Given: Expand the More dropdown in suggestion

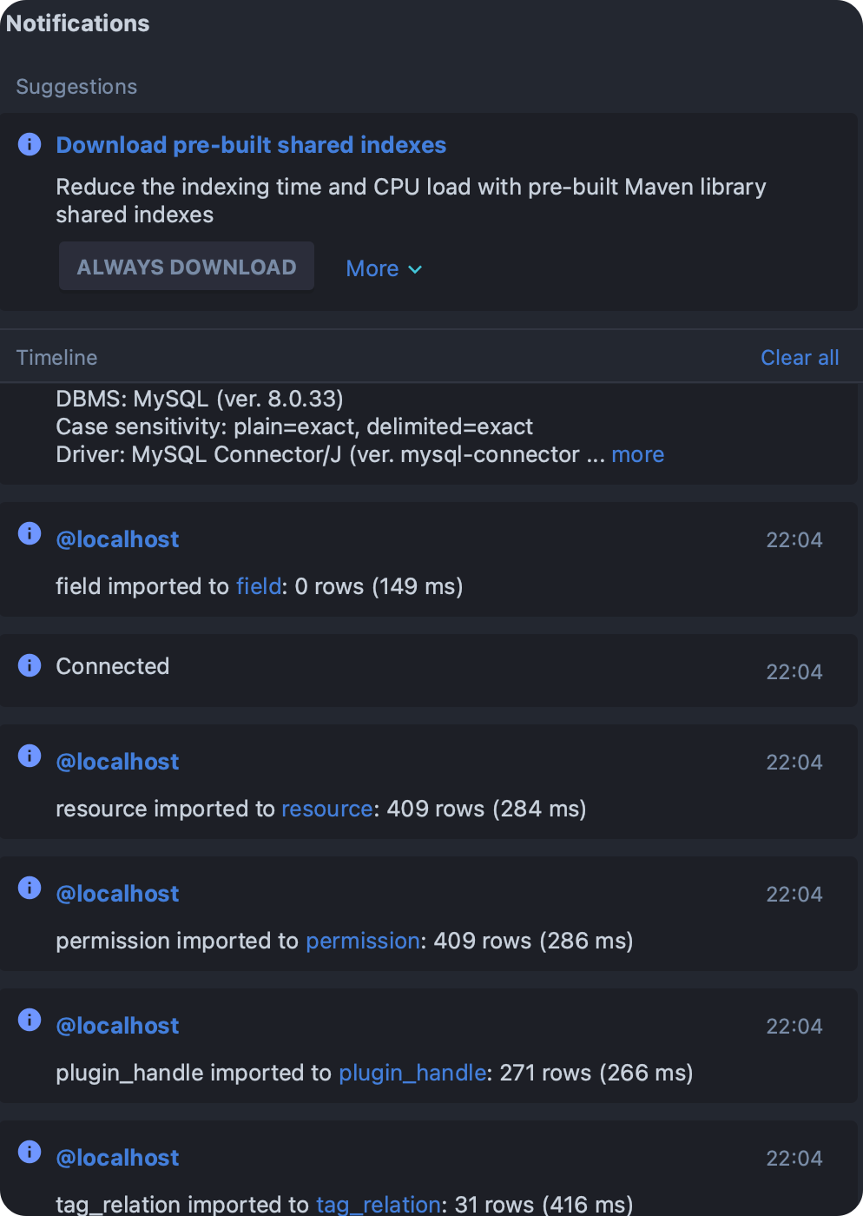Looking at the screenshot, I should coord(384,269).
